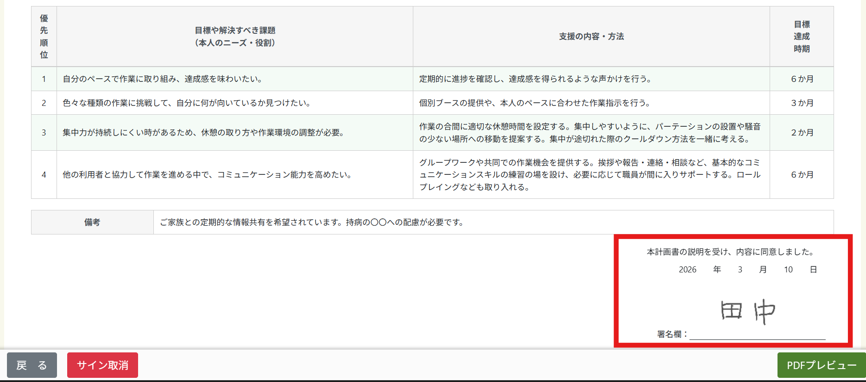The width and height of the screenshot is (866, 382).
Task: Click the 支援の内容・方法 column header
Action: pyautogui.click(x=591, y=37)
